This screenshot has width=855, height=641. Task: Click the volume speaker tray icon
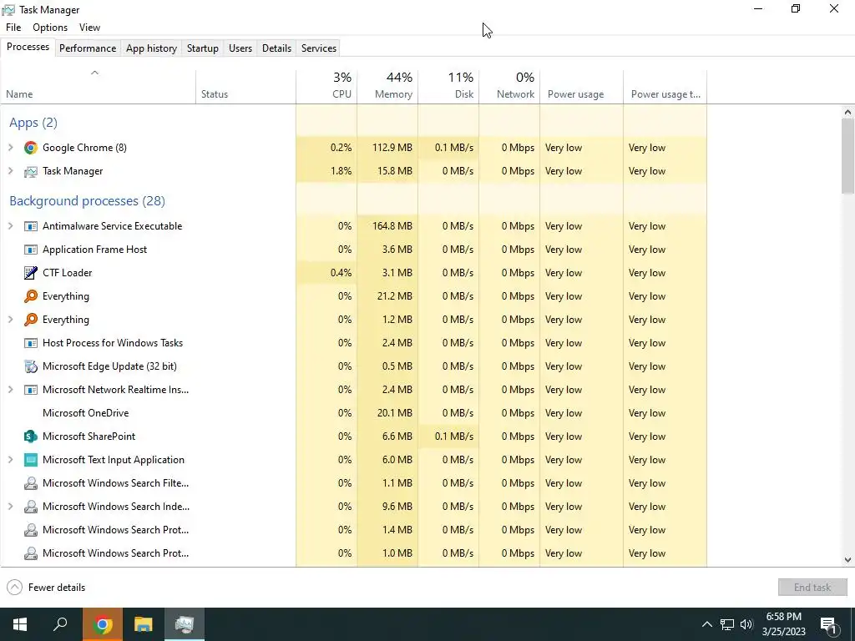pyautogui.click(x=746, y=624)
